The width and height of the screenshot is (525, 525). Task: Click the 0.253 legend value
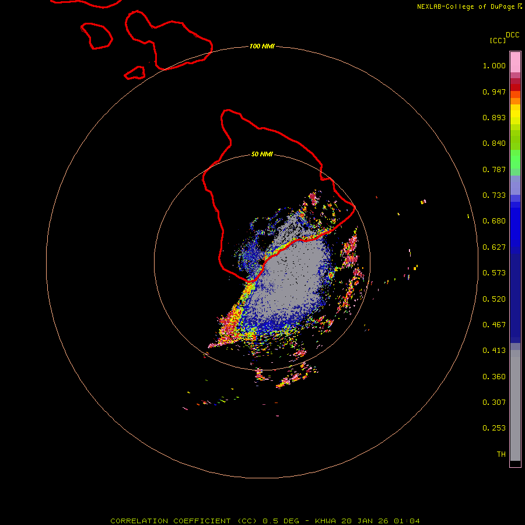[x=494, y=428]
